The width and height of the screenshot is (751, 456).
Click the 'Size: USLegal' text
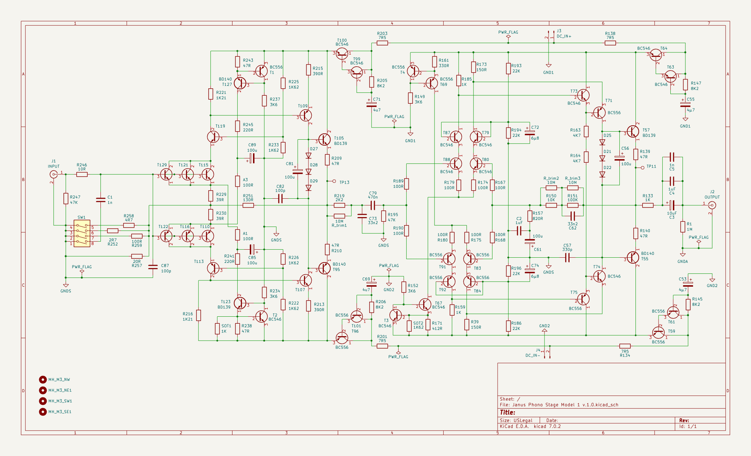[x=516, y=420]
